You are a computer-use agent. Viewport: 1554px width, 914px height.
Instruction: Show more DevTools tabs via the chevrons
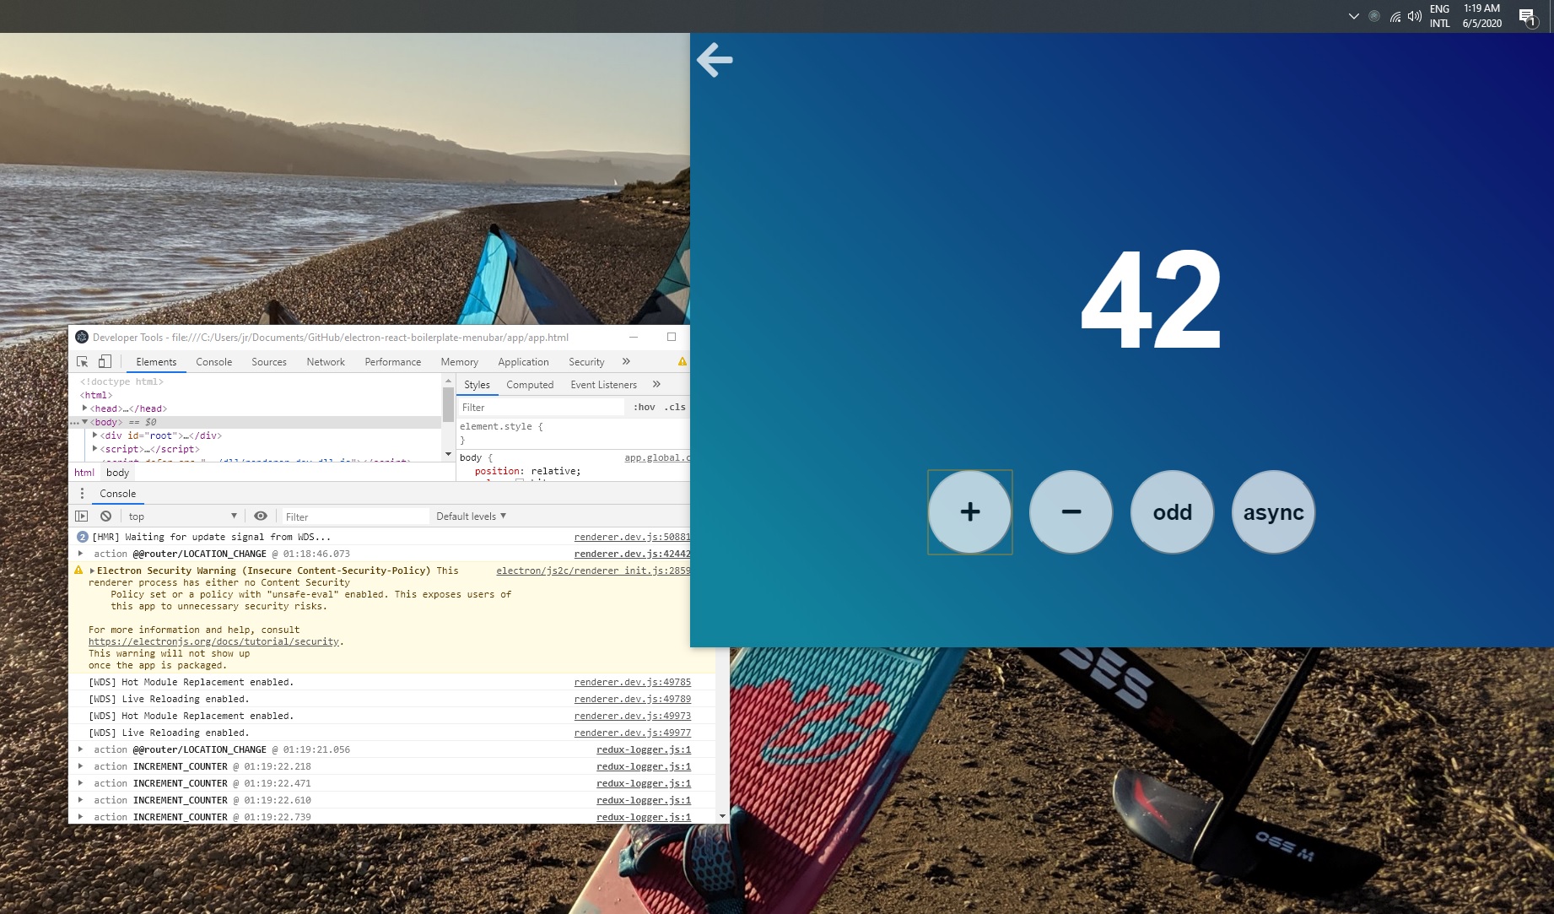click(x=626, y=361)
